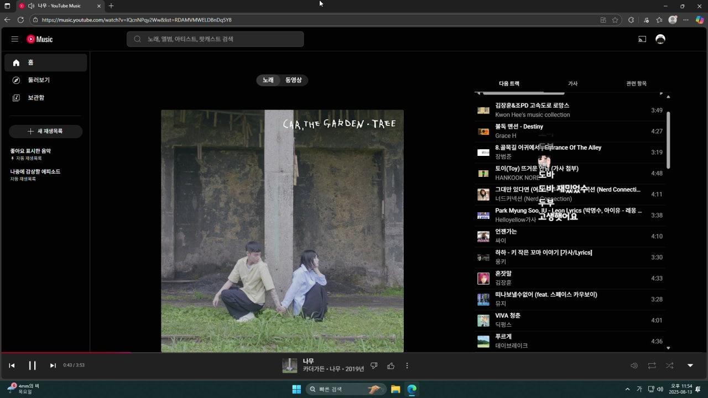Click the taskbar 빠른 검색 search box
The height and width of the screenshot is (398, 708).
tap(346, 389)
